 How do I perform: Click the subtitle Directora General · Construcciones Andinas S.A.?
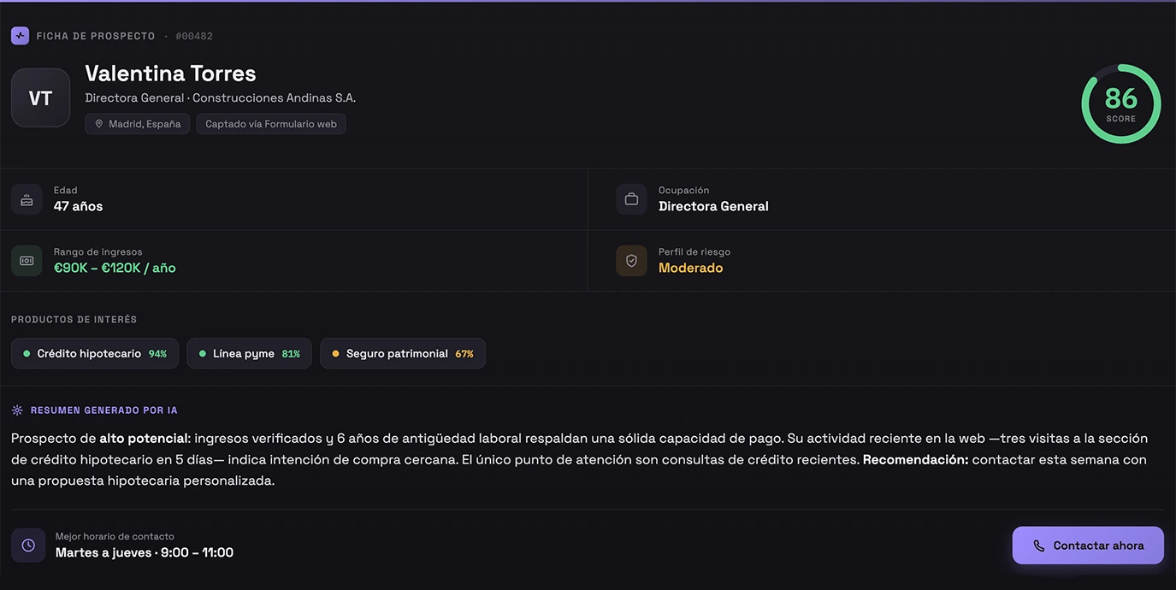click(221, 97)
